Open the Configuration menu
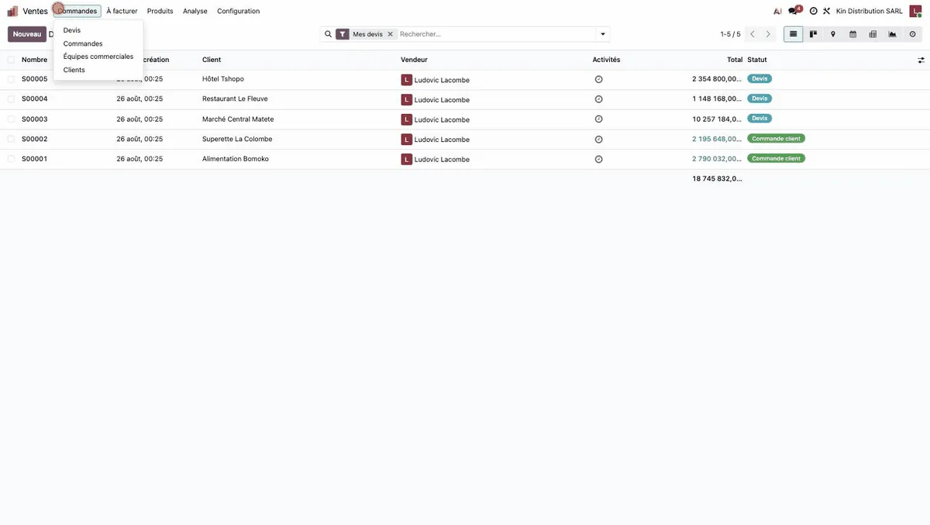The image size is (930, 525). (x=239, y=11)
